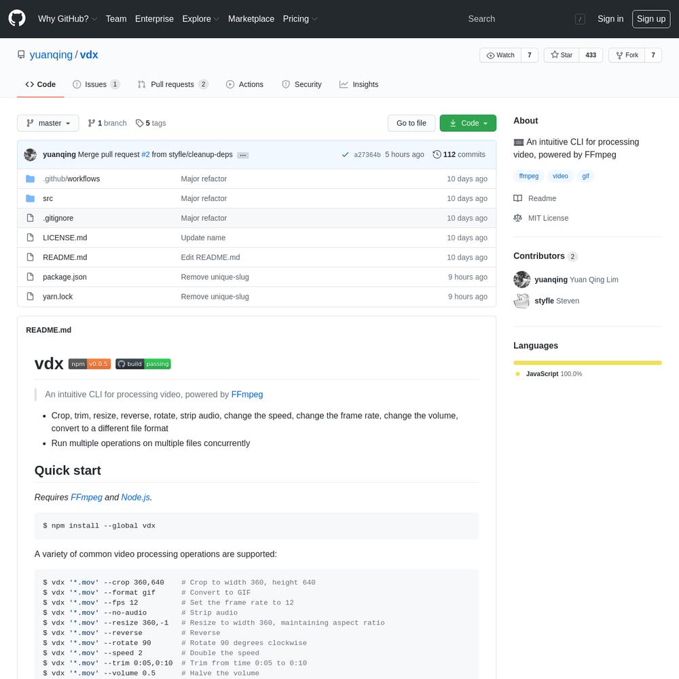The height and width of the screenshot is (679, 679).
Task: Switch to the Actions tab
Action: 244,84
